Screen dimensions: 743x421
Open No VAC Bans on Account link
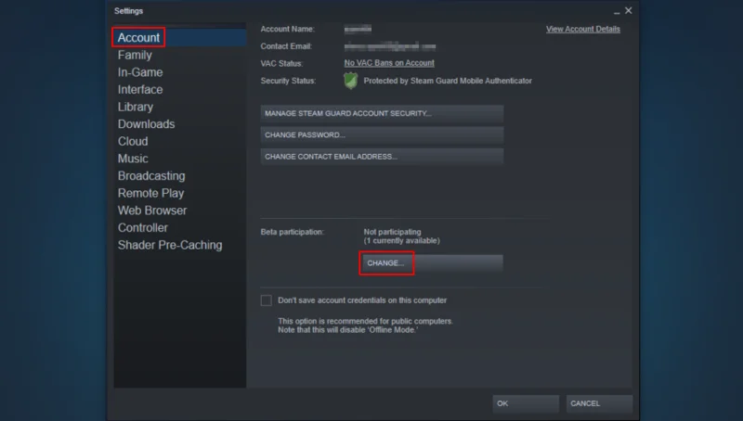pos(389,63)
